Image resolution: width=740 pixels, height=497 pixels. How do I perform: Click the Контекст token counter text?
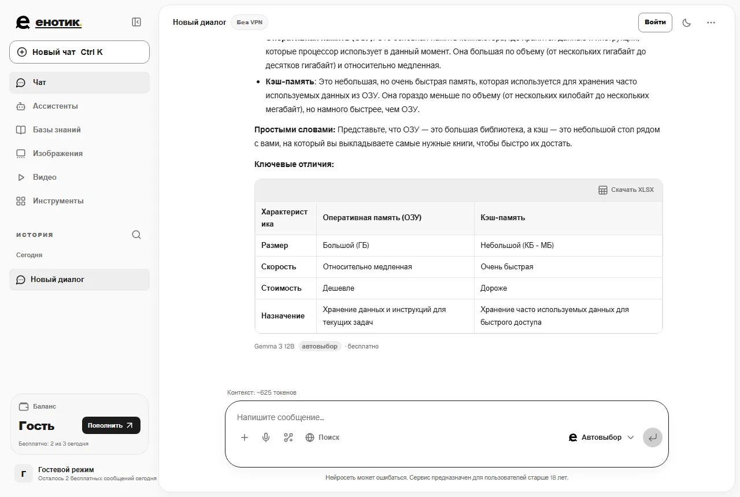(x=262, y=392)
